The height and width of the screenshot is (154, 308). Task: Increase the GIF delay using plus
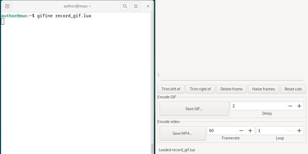(x=299, y=106)
